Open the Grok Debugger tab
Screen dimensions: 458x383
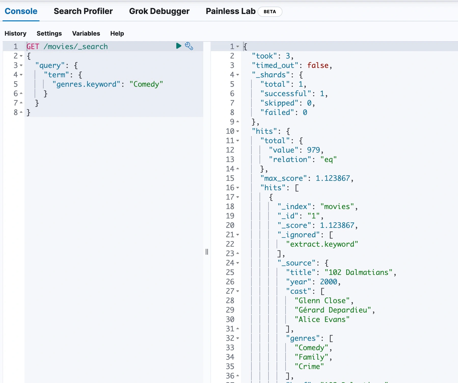click(x=159, y=11)
